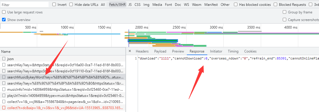Click the refrain_end value 85391

pos(282,58)
